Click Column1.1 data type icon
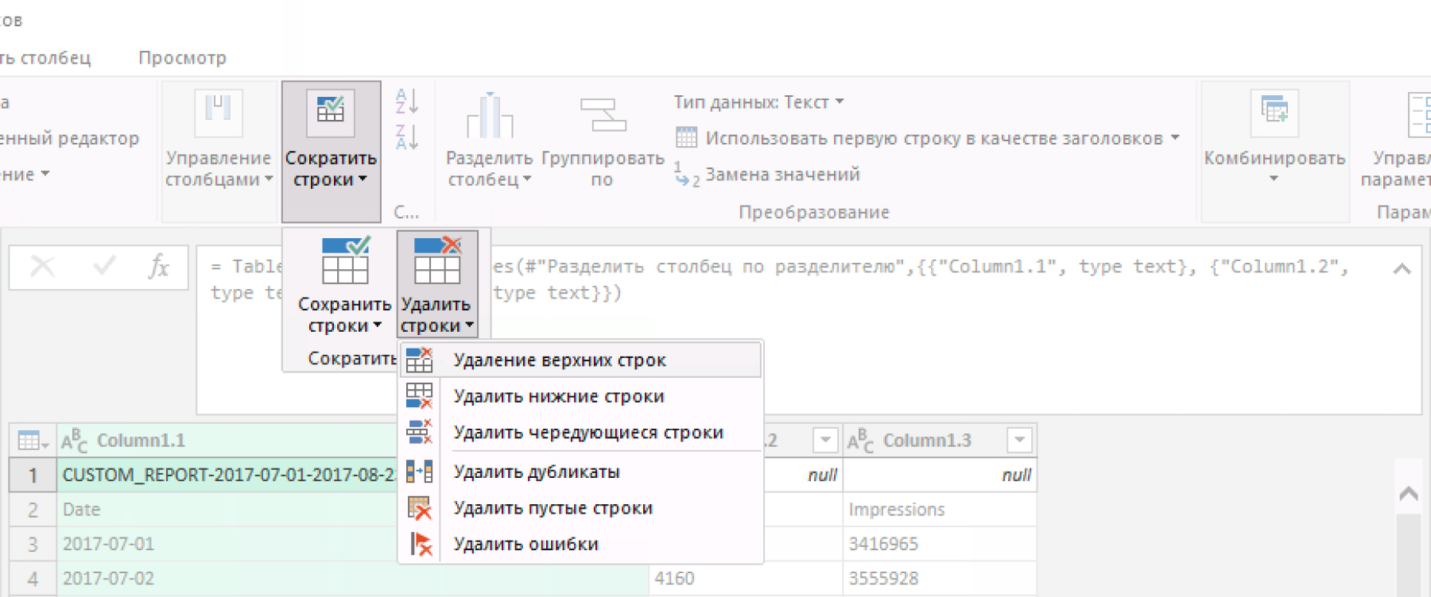Viewport: 1431px width, 597px height. click(74, 441)
